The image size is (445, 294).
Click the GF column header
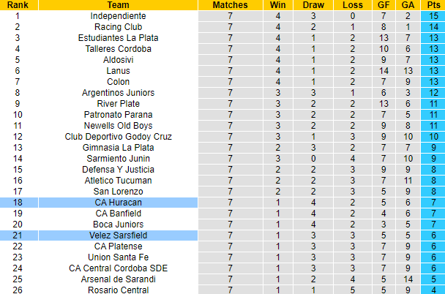click(384, 4)
